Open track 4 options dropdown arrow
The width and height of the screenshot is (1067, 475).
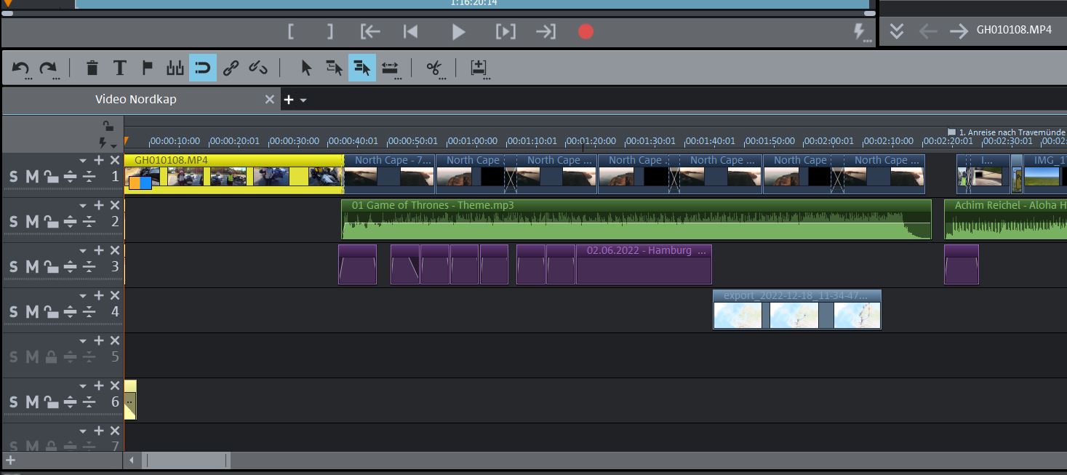click(83, 296)
